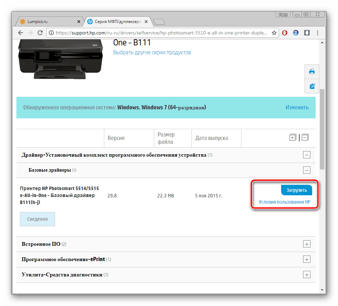Image resolution: width=338 pixels, height=306 pixels.
Task: Open Chrome three-dot menu
Action: point(317,33)
